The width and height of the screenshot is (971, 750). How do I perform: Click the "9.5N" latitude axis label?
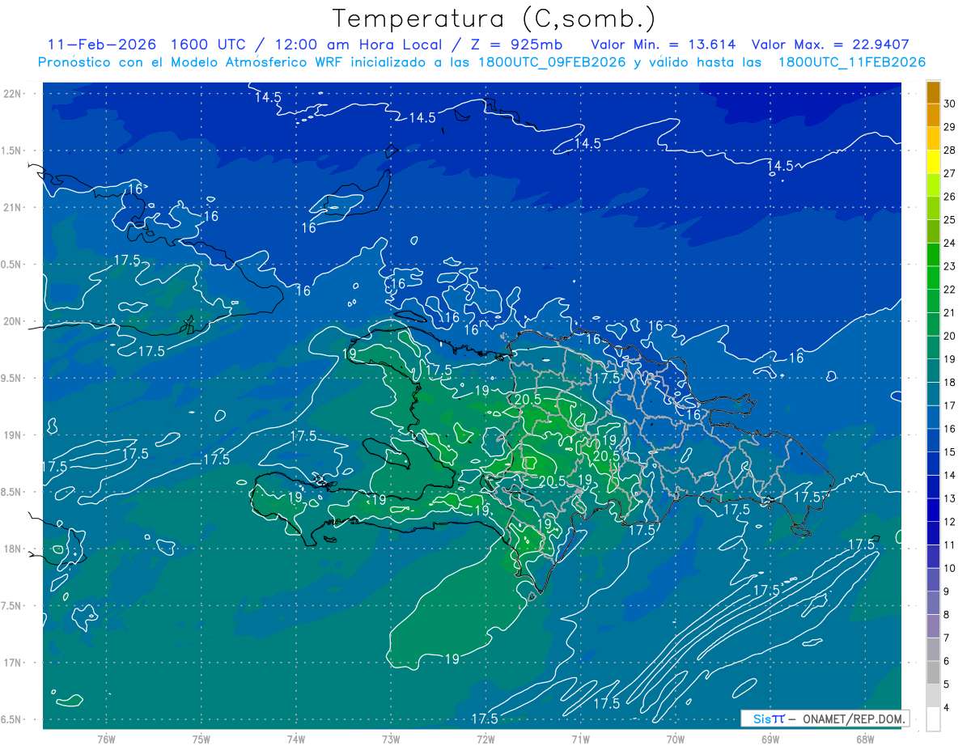coord(12,378)
